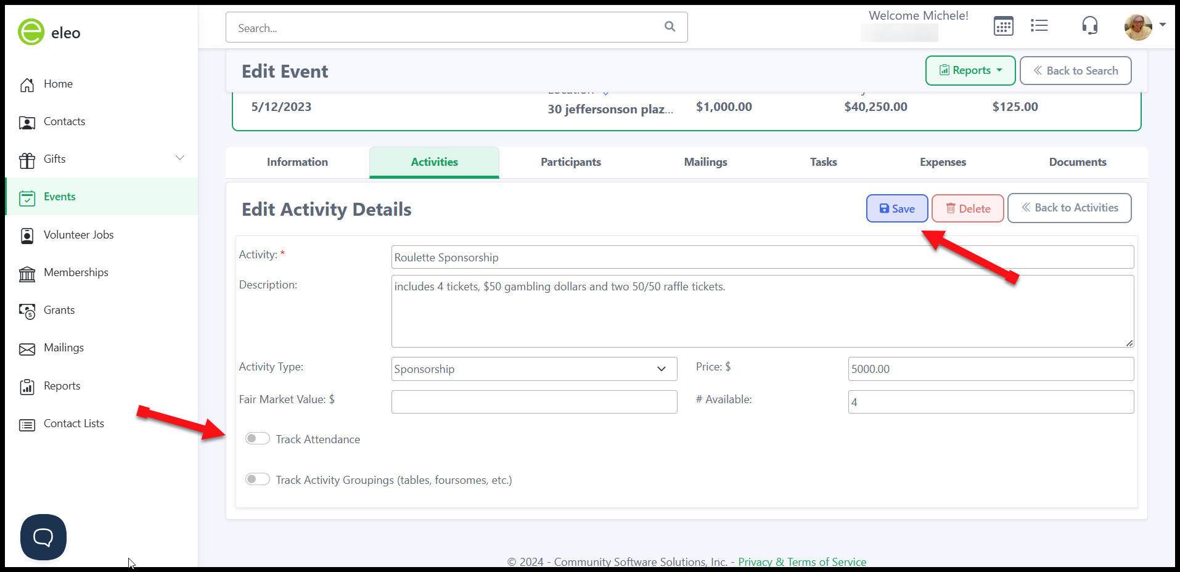Screen dimensions: 1180x572
Task: Open the task list icon in top bar
Action: click(x=1039, y=25)
